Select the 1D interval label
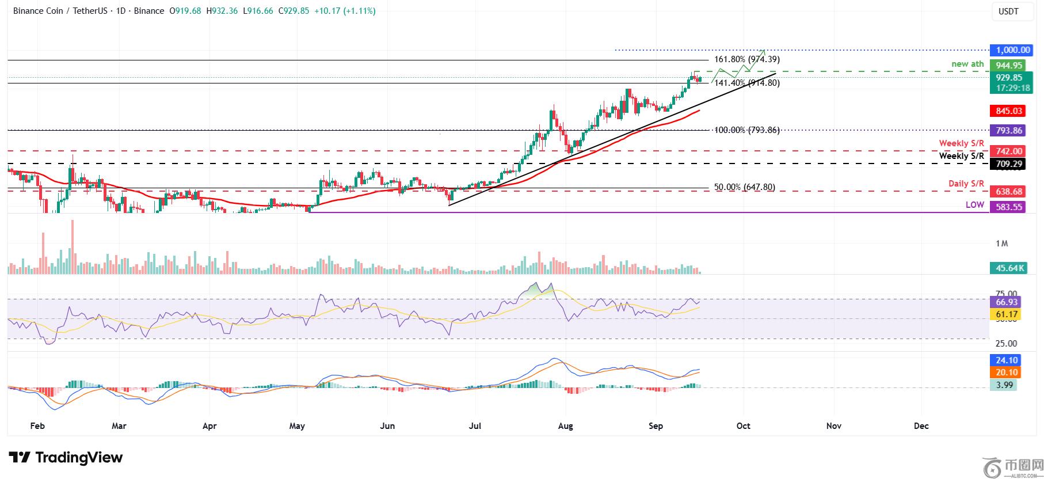Image resolution: width=1044 pixels, height=479 pixels. (120, 11)
